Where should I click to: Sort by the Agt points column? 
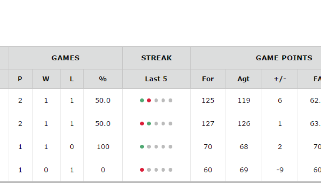pyautogui.click(x=244, y=79)
